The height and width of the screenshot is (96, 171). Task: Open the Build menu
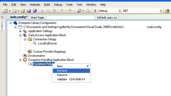(x=47, y=5)
